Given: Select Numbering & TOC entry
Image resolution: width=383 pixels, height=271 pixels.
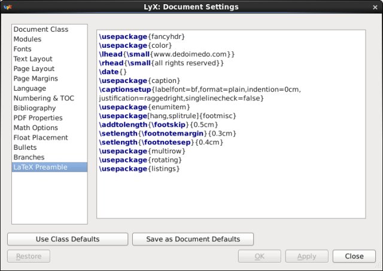Looking at the screenshot, I should 49,98.
